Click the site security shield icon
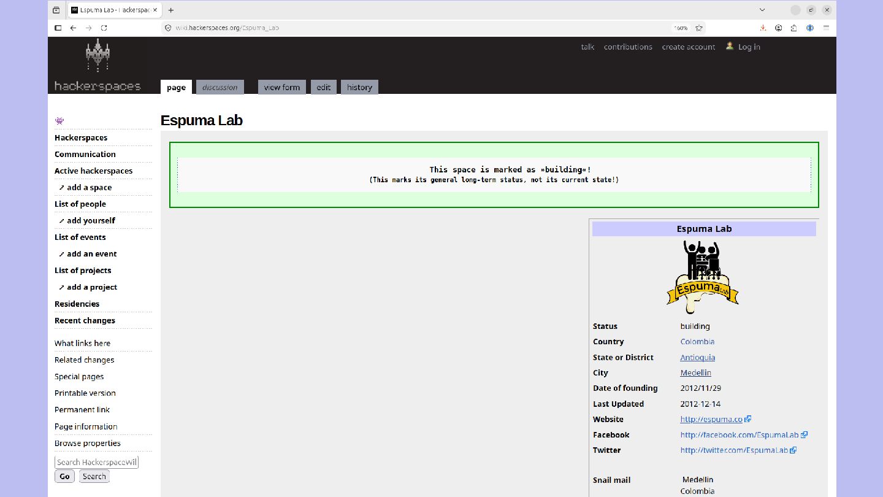The image size is (883, 497). pos(168,28)
